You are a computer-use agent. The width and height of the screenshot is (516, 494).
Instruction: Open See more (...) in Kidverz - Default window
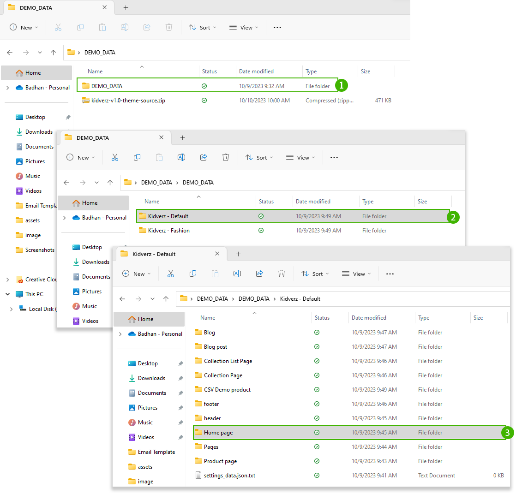point(390,274)
